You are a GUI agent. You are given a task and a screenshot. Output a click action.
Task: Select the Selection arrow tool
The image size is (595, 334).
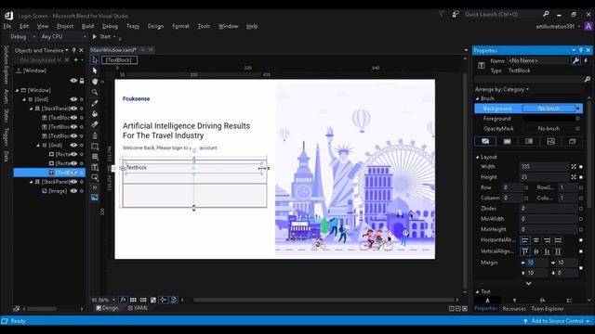pyautogui.click(x=95, y=60)
